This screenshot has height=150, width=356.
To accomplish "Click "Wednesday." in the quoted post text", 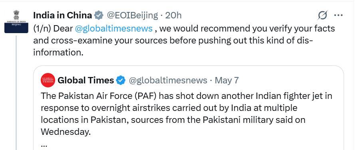I will pos(64,132).
